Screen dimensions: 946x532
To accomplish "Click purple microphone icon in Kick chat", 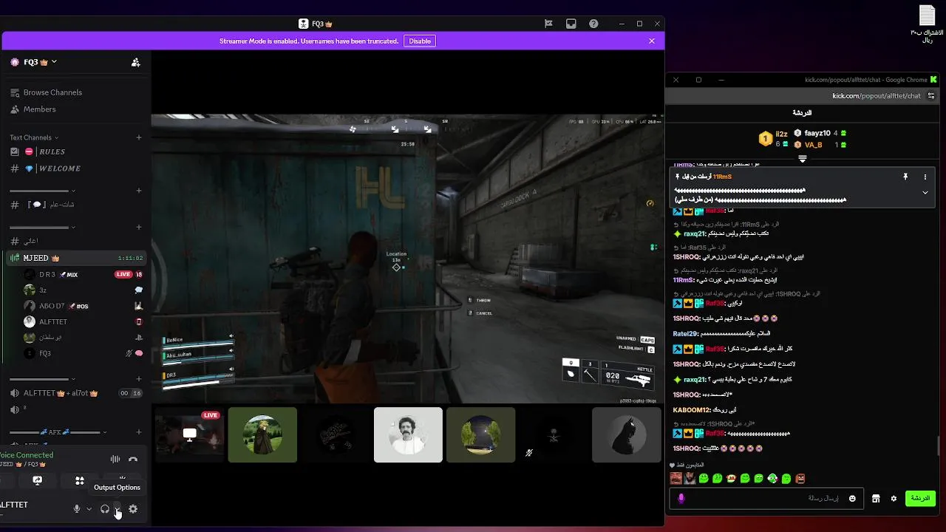I will pyautogui.click(x=681, y=499).
